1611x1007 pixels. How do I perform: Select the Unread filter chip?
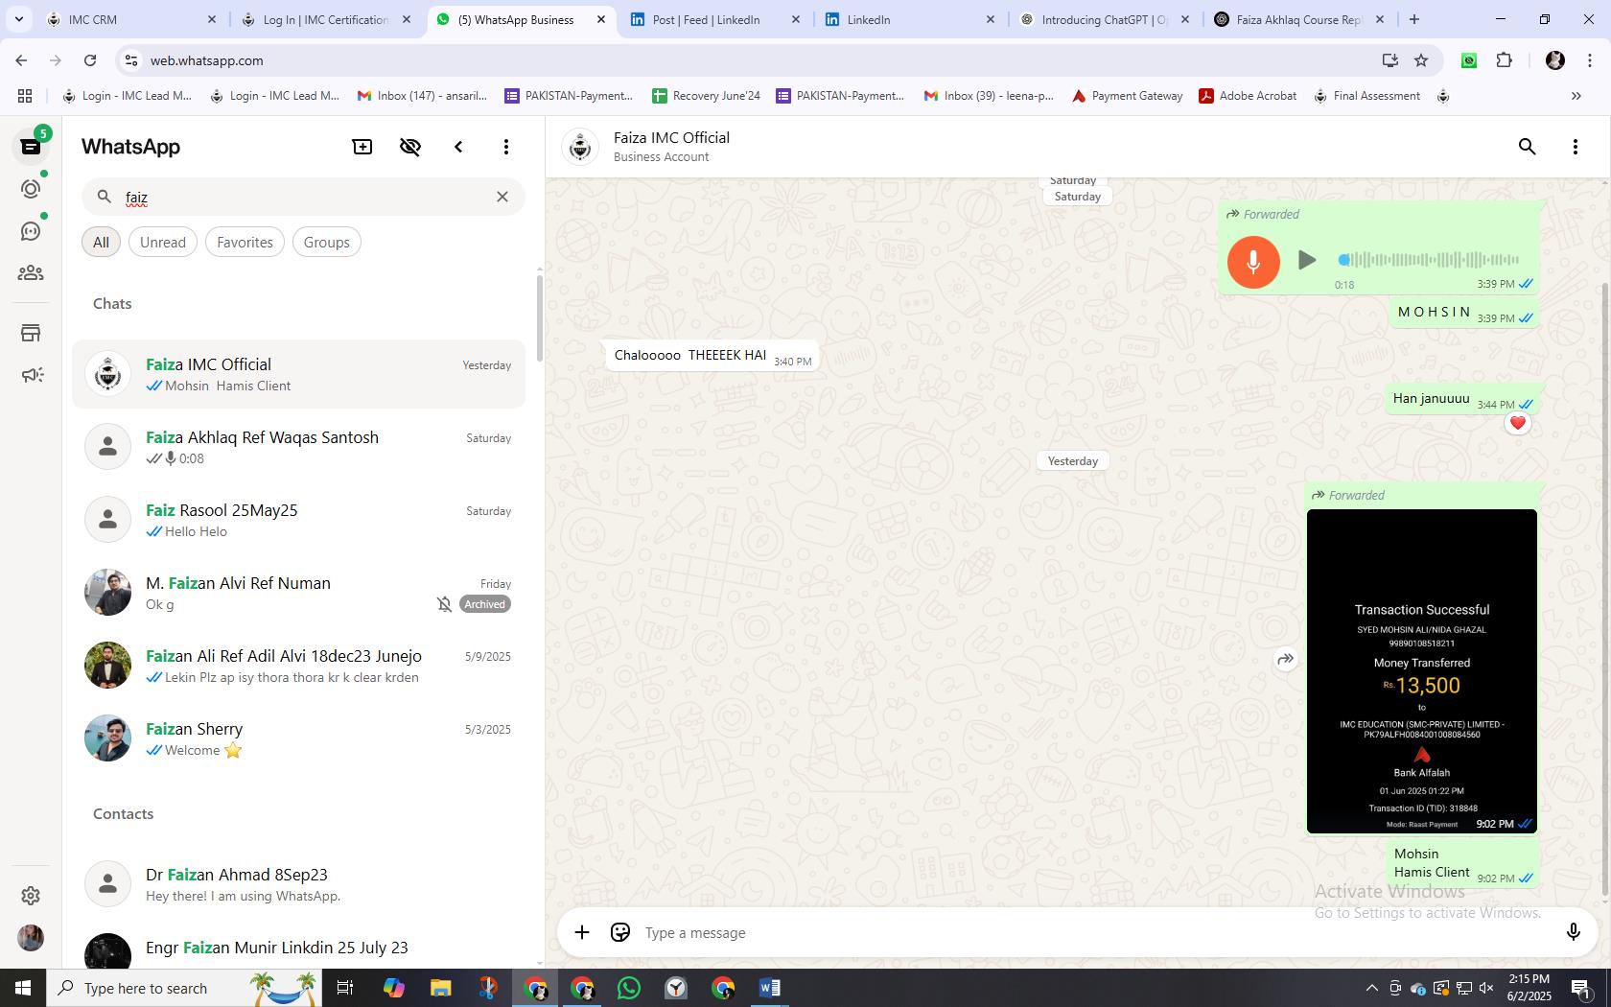[163, 243]
